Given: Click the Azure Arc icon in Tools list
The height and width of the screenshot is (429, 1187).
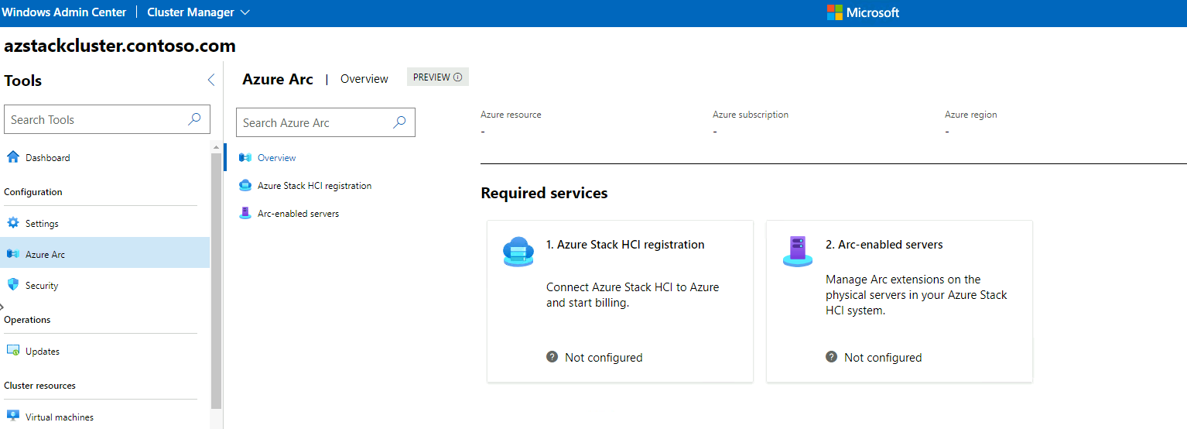Looking at the screenshot, I should (x=13, y=254).
